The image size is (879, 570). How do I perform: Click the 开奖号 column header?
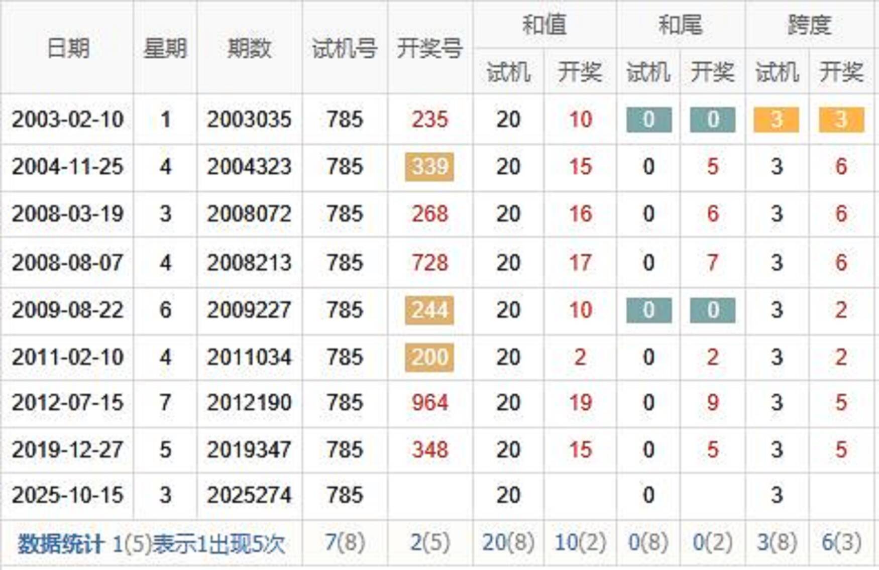(x=429, y=48)
